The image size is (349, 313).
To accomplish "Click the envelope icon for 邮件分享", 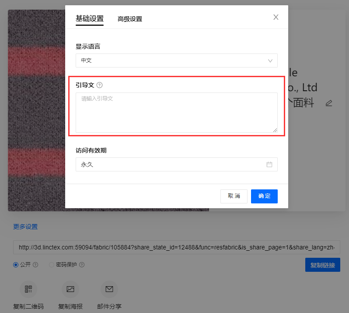I will (109, 289).
